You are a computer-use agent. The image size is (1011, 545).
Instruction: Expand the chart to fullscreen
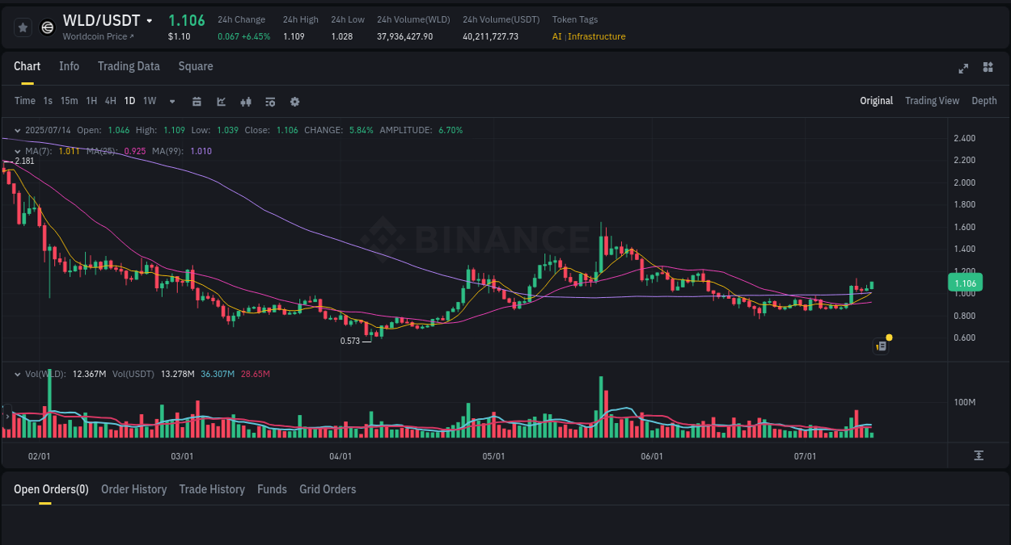click(x=963, y=69)
